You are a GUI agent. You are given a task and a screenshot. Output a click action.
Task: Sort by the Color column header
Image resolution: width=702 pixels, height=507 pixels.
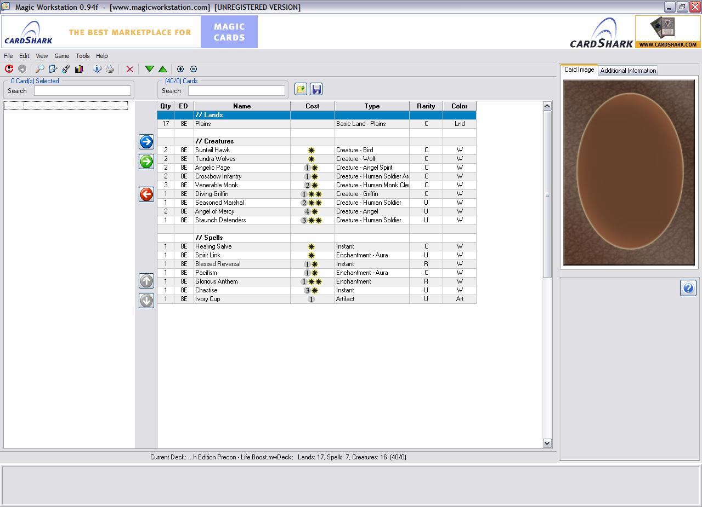(x=460, y=106)
